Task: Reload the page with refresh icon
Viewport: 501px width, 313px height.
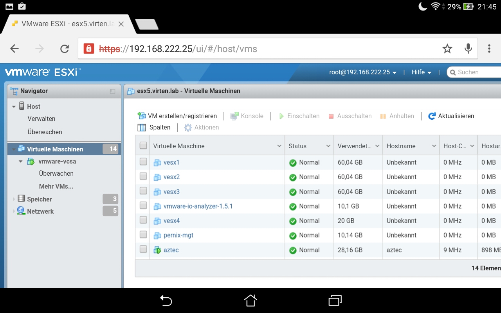Action: [65, 49]
